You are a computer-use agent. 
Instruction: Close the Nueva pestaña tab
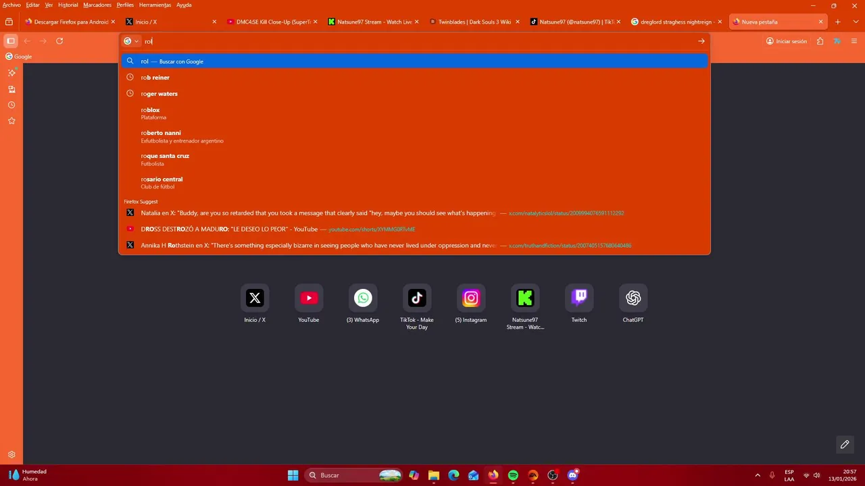(x=821, y=22)
